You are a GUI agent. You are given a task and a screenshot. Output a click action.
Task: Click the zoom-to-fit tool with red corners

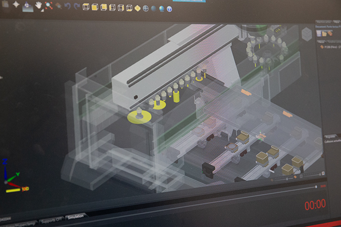pos(48,6)
